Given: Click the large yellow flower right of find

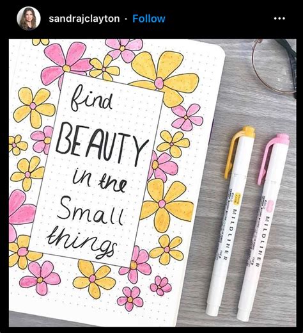Looking at the screenshot, I should tap(164, 79).
